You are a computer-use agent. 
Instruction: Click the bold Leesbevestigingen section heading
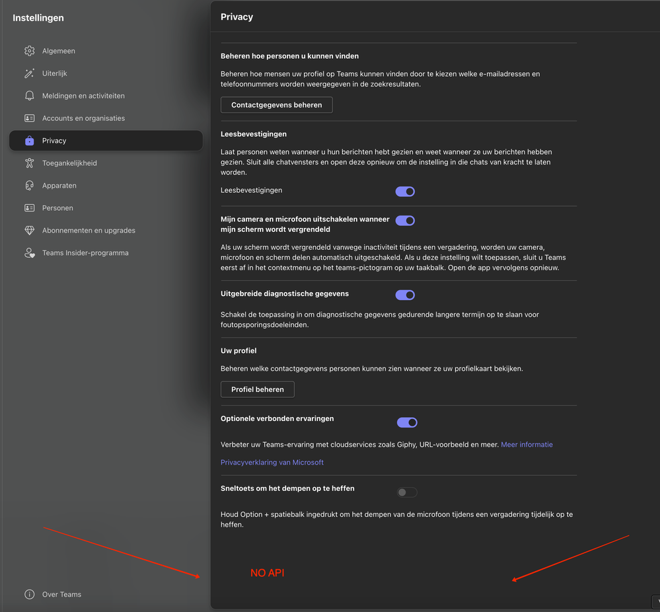254,134
